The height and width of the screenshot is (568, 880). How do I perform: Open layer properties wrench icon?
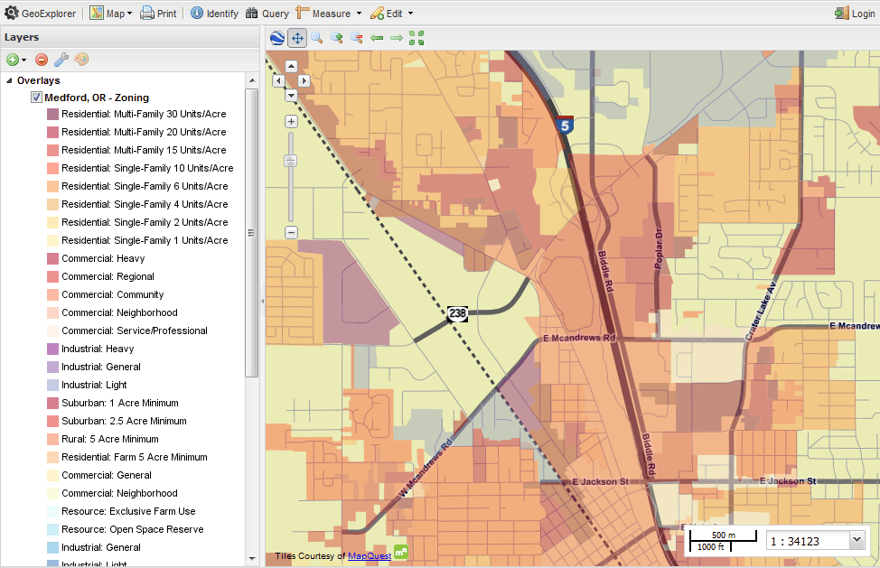click(x=61, y=60)
